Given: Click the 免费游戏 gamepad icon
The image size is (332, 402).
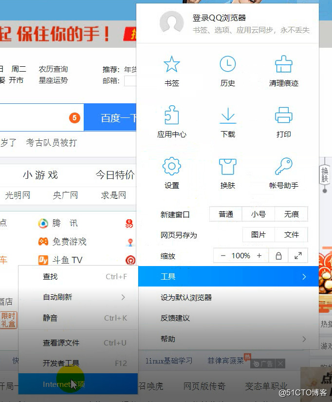Looking at the screenshot, I should (x=43, y=242).
